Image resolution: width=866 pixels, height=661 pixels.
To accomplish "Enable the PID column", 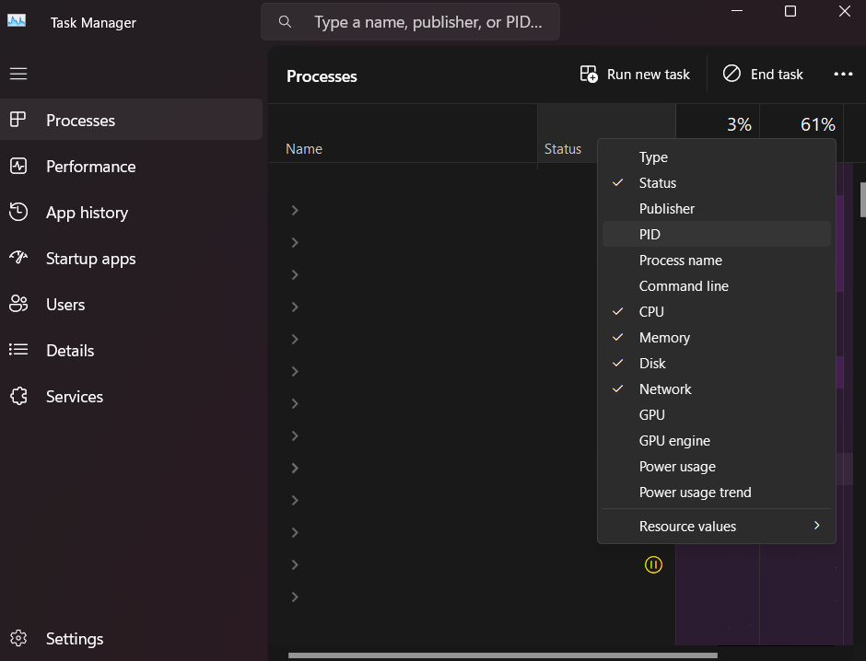I will point(717,234).
